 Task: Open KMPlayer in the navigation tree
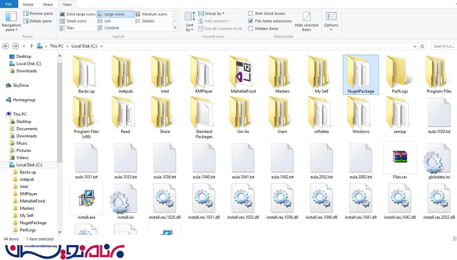point(28,194)
